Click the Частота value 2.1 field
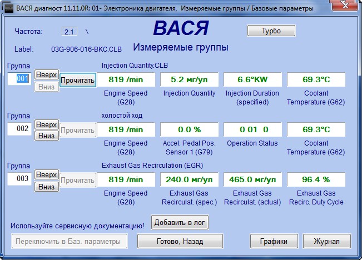 coord(70,31)
